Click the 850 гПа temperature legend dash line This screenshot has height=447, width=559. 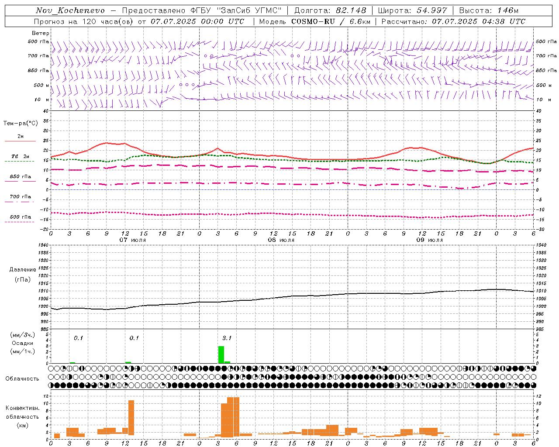pyautogui.click(x=20, y=181)
